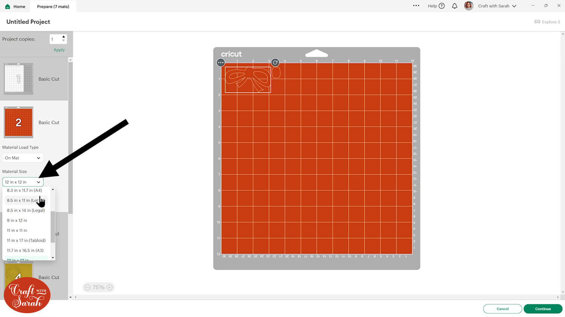Viewport: 565px width, 317px height.
Task: Click the Continue button
Action: point(543,309)
